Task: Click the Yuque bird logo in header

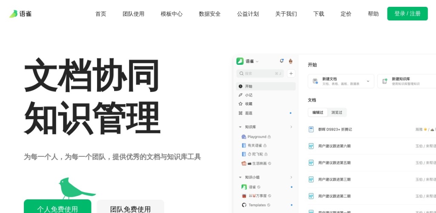Action: [14, 14]
